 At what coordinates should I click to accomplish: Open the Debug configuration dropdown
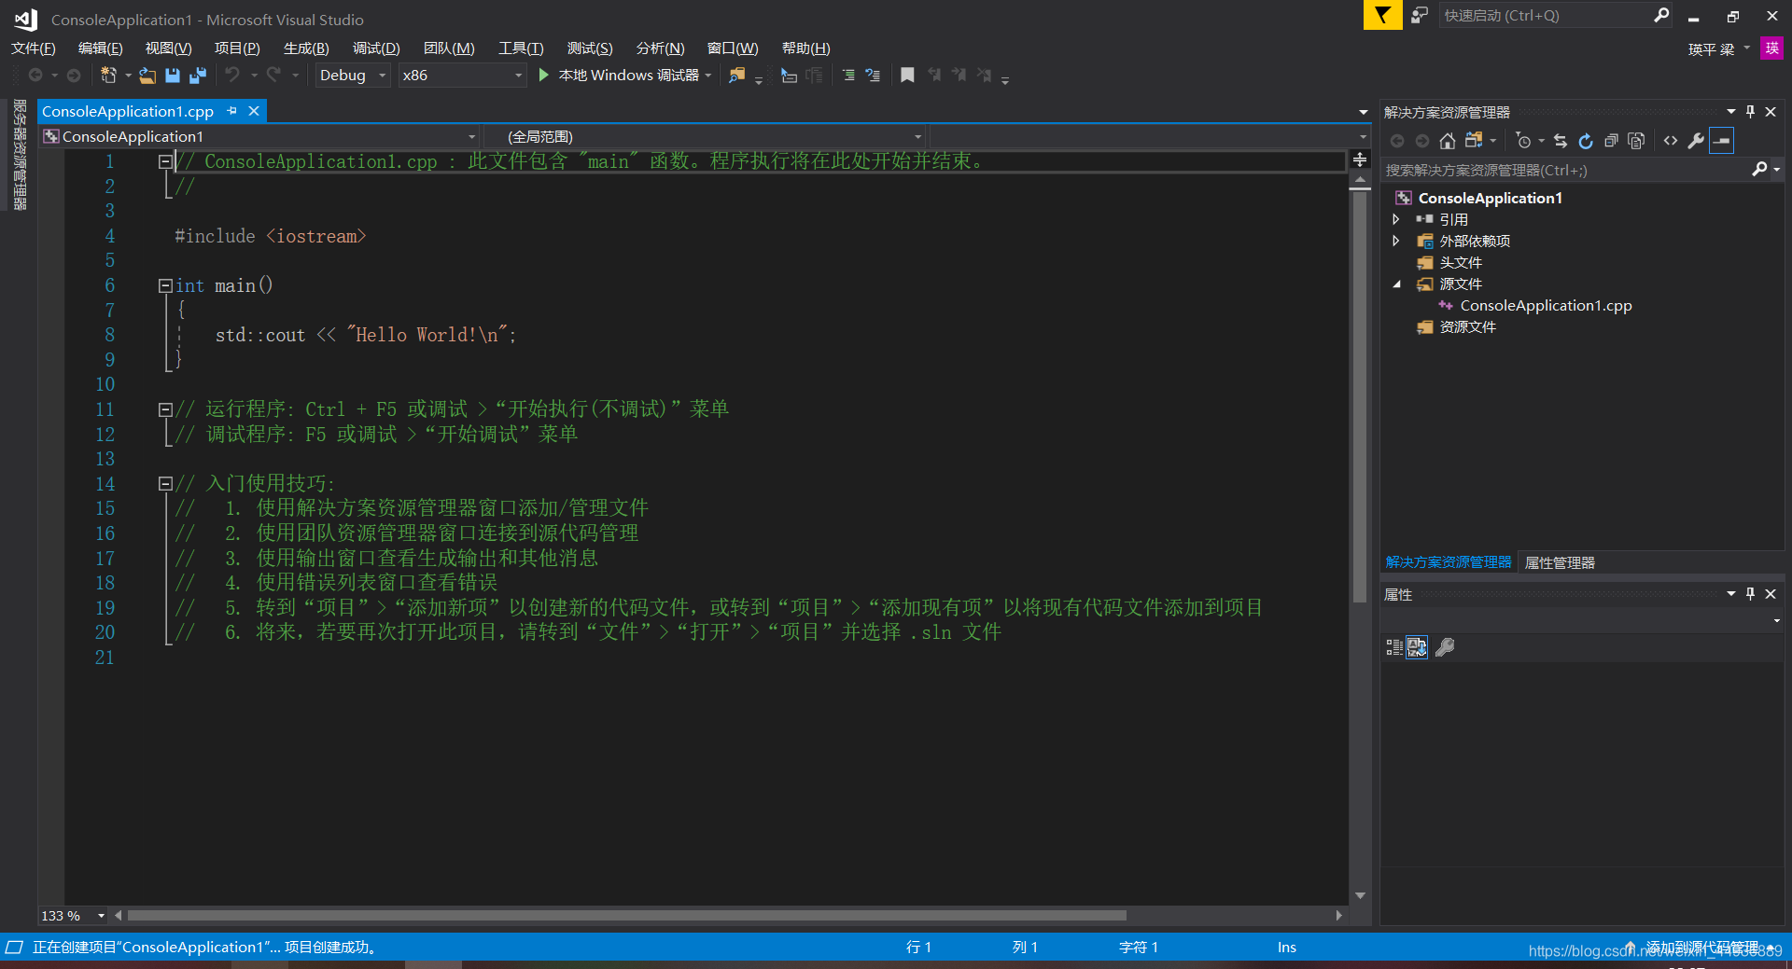353,76
